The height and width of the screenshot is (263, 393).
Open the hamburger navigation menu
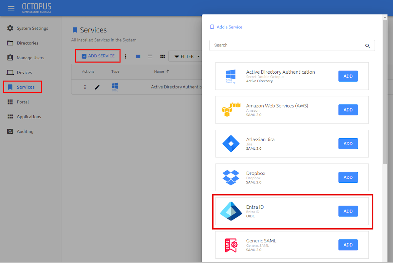click(x=11, y=8)
